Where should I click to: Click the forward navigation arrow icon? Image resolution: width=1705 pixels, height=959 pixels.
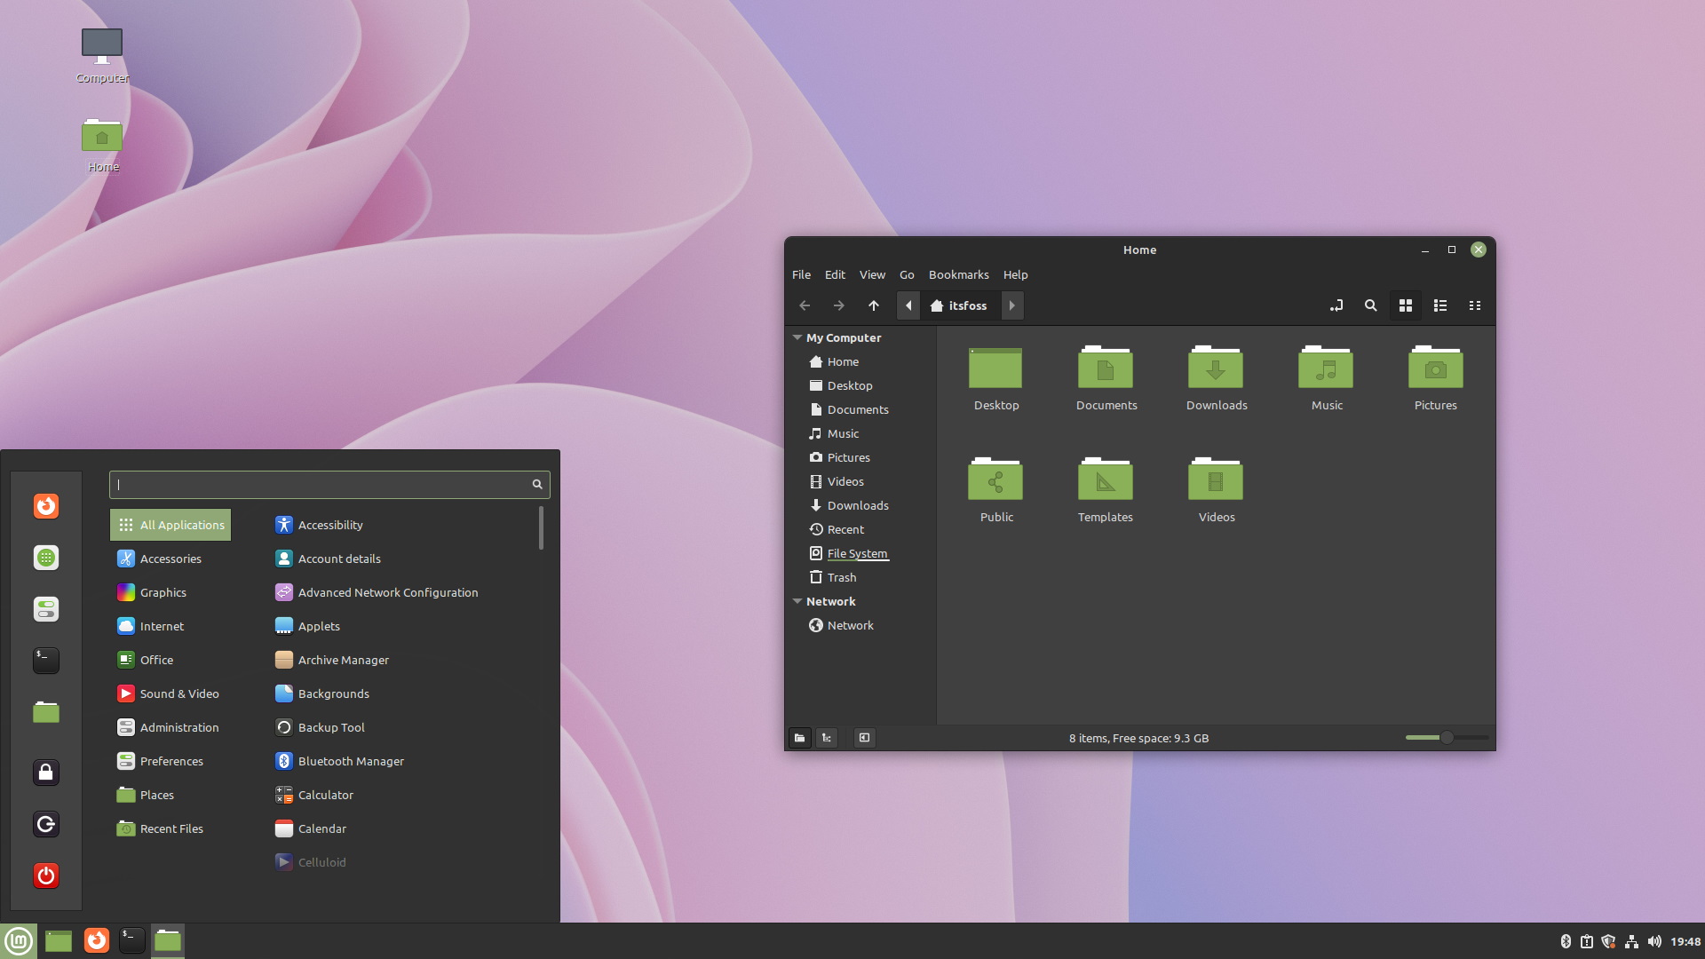pos(838,305)
